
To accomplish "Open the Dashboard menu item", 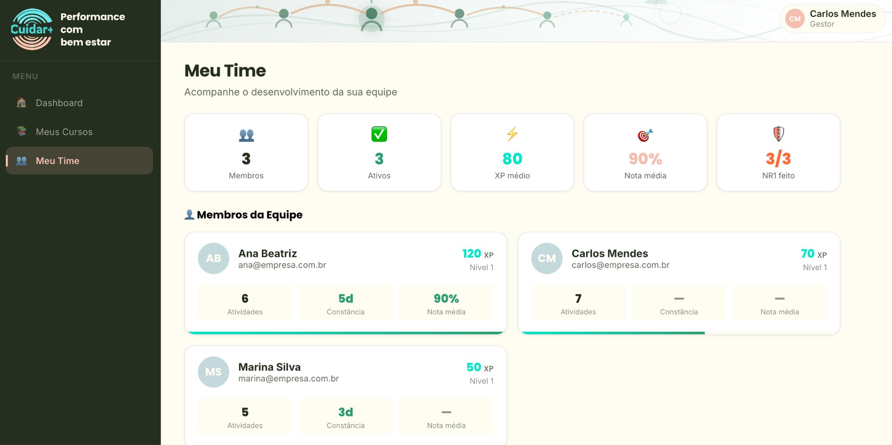I will (x=58, y=103).
